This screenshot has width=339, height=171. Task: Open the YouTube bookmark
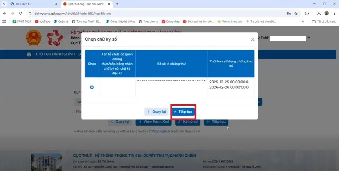[42, 21]
